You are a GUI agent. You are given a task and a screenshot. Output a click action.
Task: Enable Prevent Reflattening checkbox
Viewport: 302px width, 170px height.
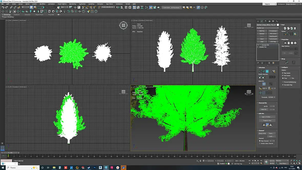[x=283, y=82]
